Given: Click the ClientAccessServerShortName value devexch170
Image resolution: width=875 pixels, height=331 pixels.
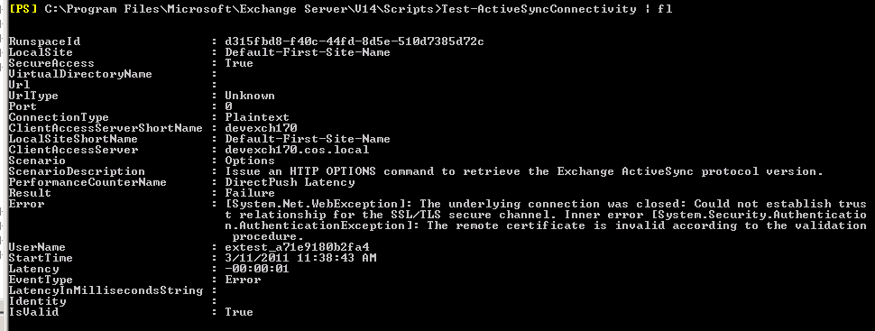Looking at the screenshot, I should pyautogui.click(x=261, y=128).
